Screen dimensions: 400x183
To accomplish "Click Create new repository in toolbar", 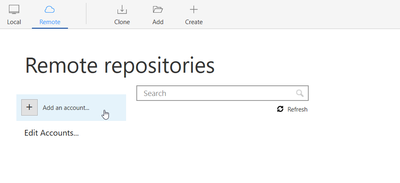I will pos(194,15).
